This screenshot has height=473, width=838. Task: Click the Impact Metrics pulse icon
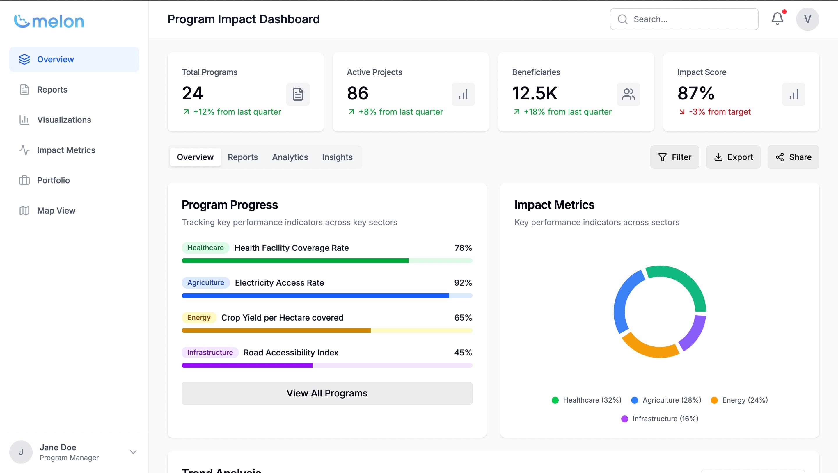pyautogui.click(x=24, y=150)
